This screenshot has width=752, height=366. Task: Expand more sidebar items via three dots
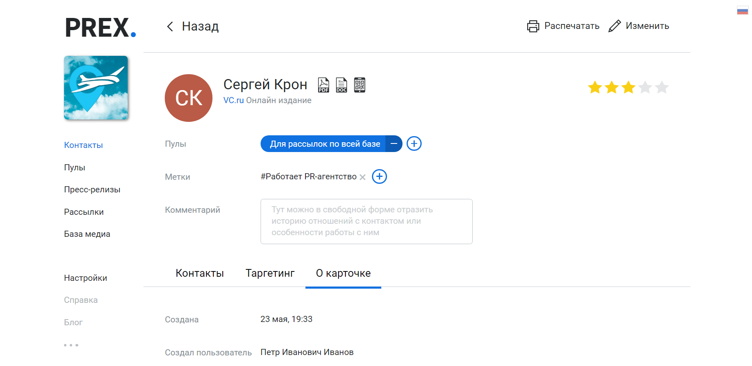tap(71, 345)
